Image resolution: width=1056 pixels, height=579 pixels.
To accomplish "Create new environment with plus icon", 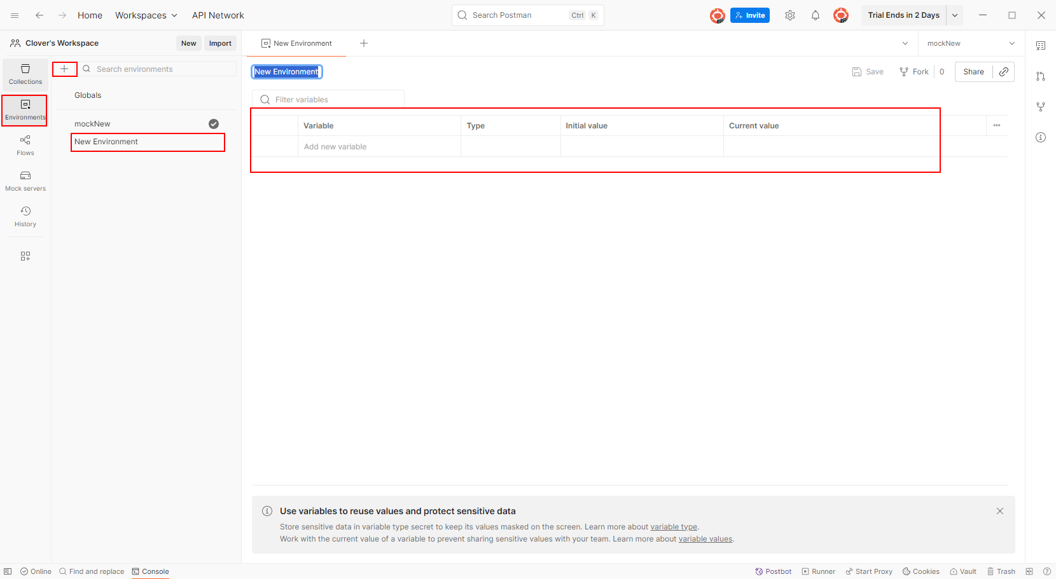I will [x=64, y=69].
